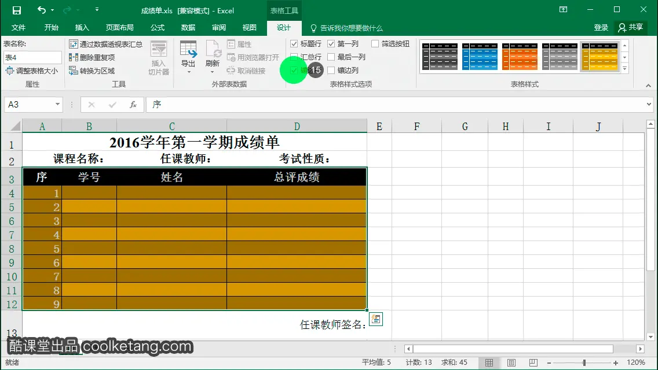Click the 取消链接 unlink icon
The height and width of the screenshot is (370, 658).
(x=231, y=71)
